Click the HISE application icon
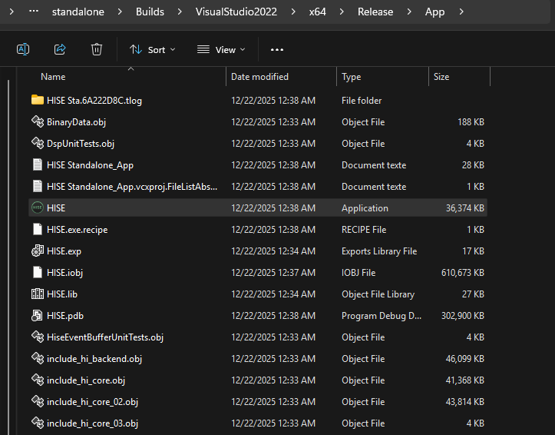Viewport: 555px width, 435px height. (x=37, y=208)
